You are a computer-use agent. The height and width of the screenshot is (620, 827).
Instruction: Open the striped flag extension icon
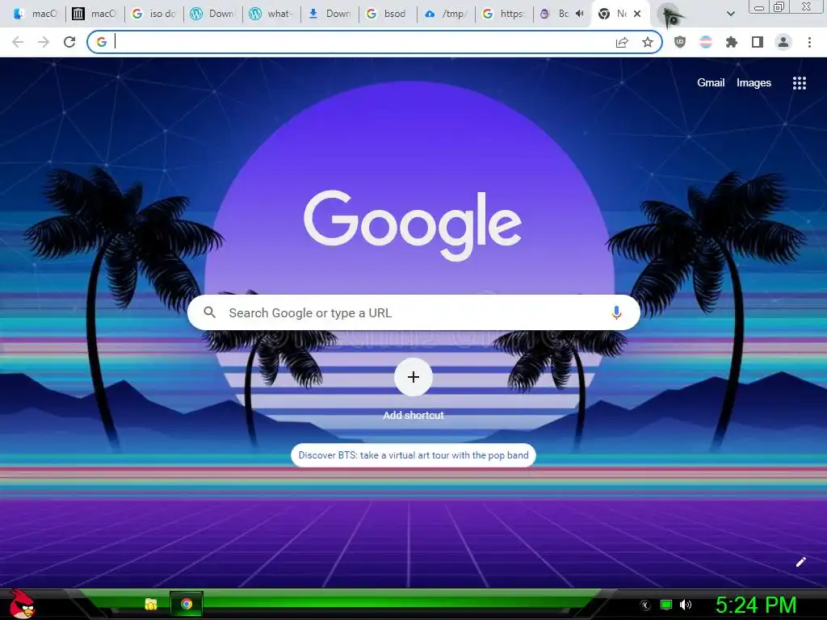tap(706, 42)
